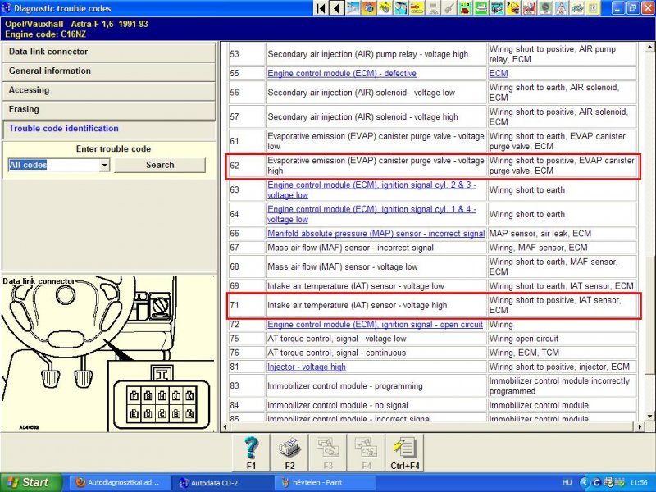The height and width of the screenshot is (492, 656).
Task: Select 'Immobilizer control module - no signal' text
Action: pyautogui.click(x=338, y=405)
